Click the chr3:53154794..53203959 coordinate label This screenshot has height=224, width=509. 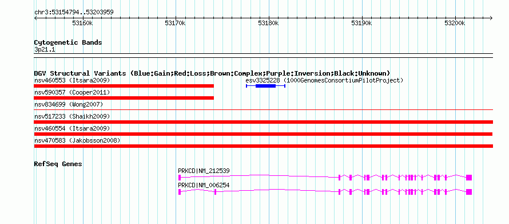pyautogui.click(x=74, y=13)
